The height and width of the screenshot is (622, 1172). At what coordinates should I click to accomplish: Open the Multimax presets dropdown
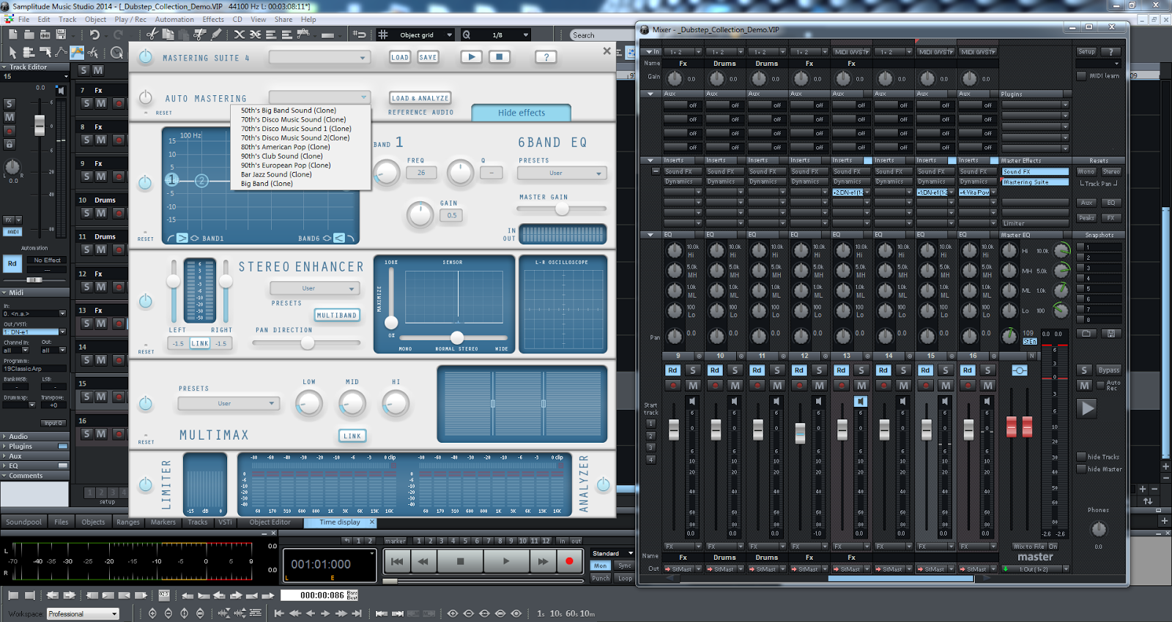229,403
